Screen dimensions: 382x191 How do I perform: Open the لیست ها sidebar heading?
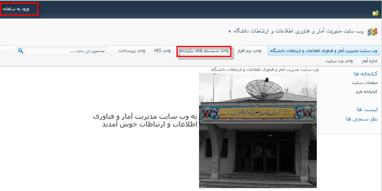(367, 109)
